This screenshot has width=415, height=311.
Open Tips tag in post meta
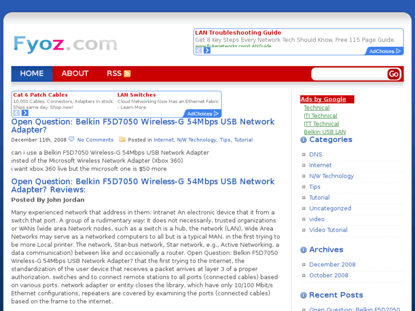(x=225, y=140)
